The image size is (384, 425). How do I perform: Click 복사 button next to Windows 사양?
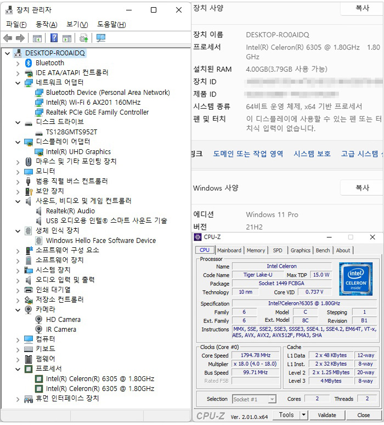(362, 188)
